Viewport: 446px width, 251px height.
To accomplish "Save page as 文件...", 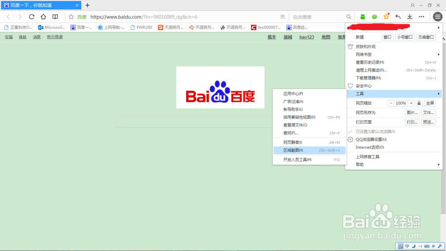I will click(428, 113).
